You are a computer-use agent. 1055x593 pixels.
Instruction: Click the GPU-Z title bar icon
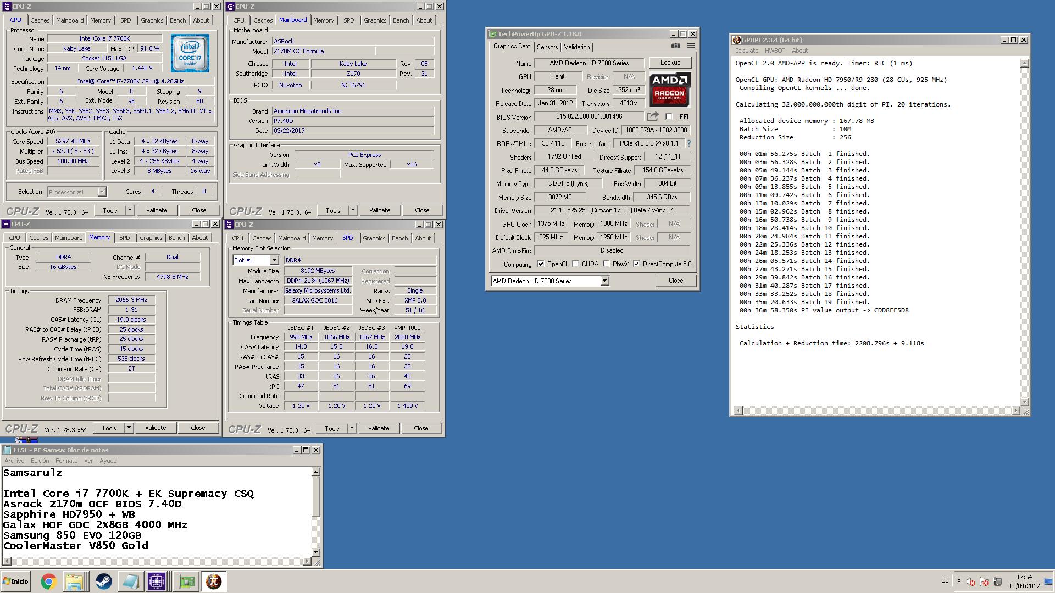pos(493,34)
